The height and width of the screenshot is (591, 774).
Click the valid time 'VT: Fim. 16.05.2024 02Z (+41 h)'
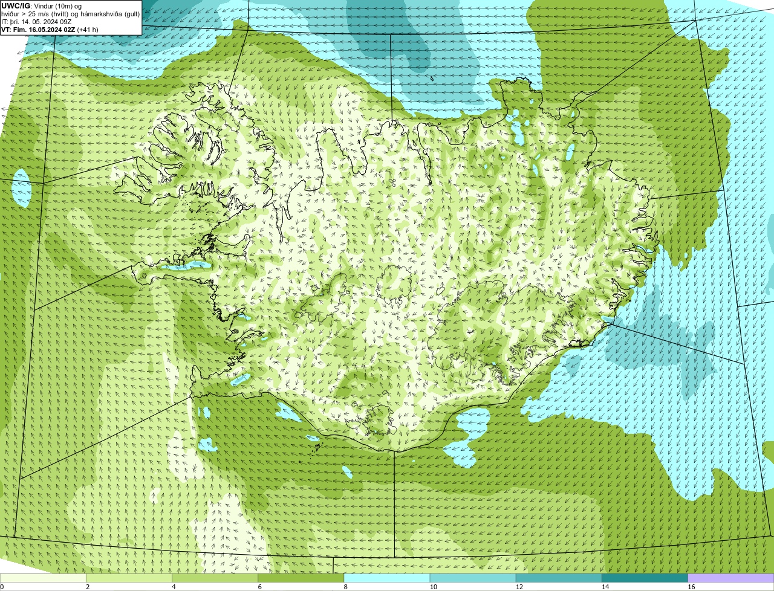[50, 29]
